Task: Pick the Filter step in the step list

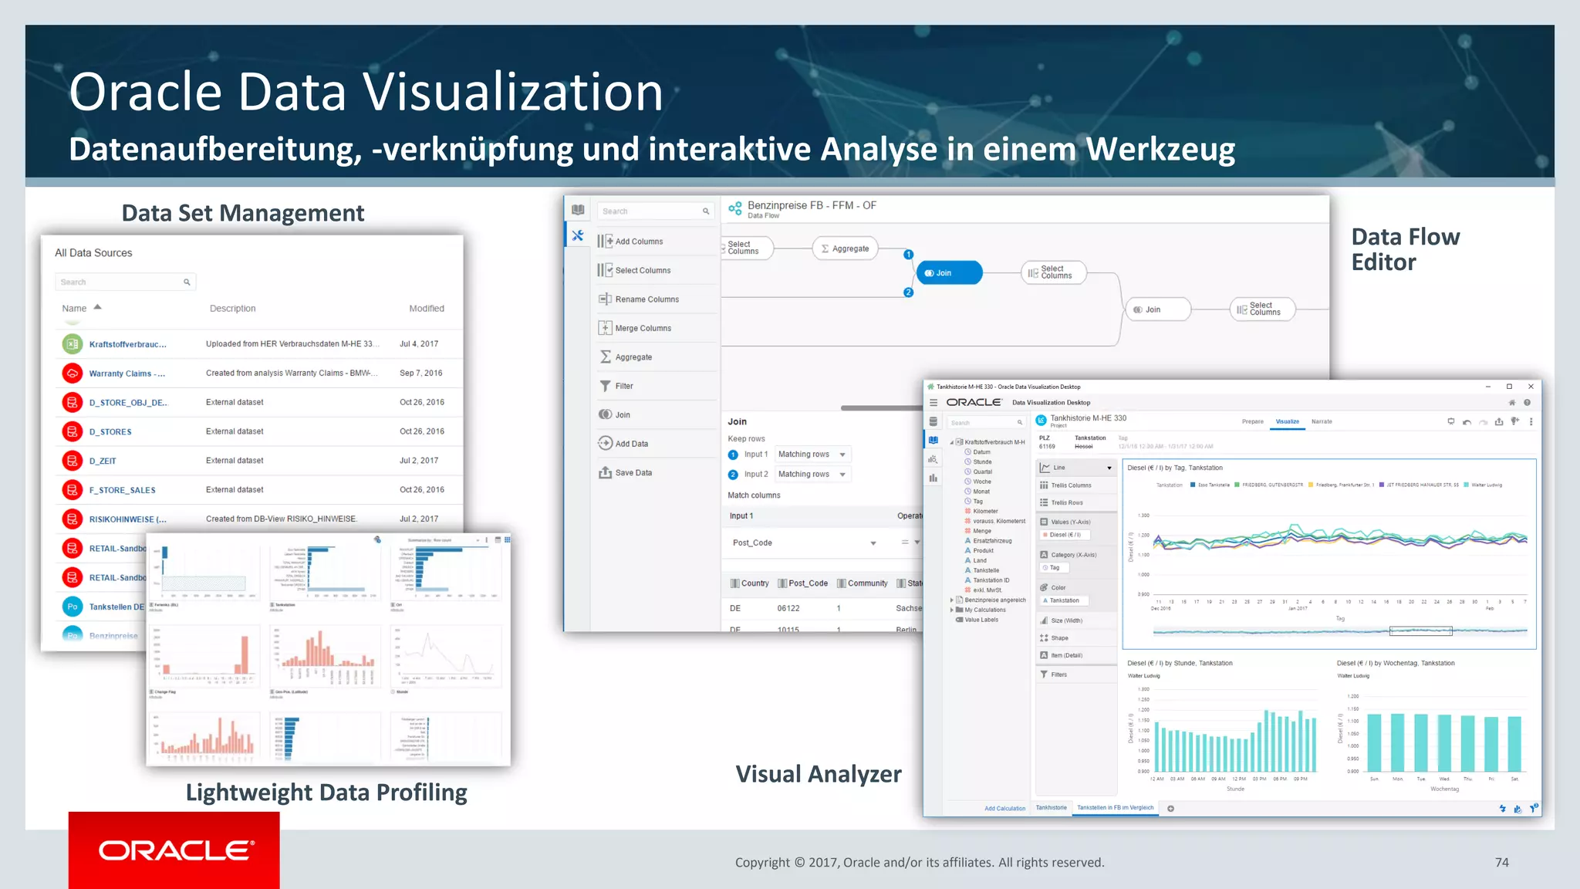Action: pyautogui.click(x=656, y=386)
